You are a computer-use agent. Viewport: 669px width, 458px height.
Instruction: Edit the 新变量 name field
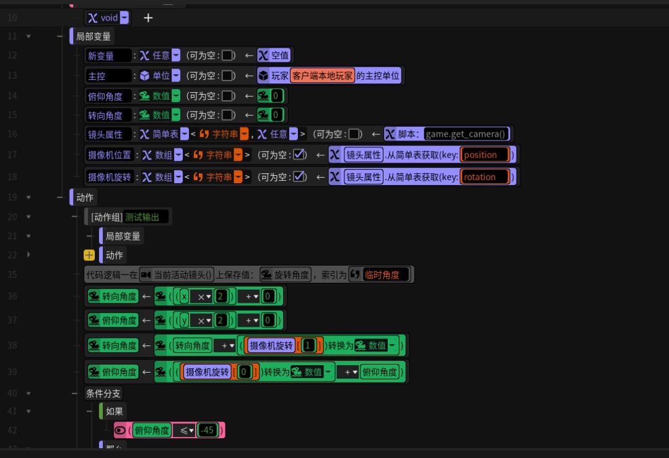point(108,56)
